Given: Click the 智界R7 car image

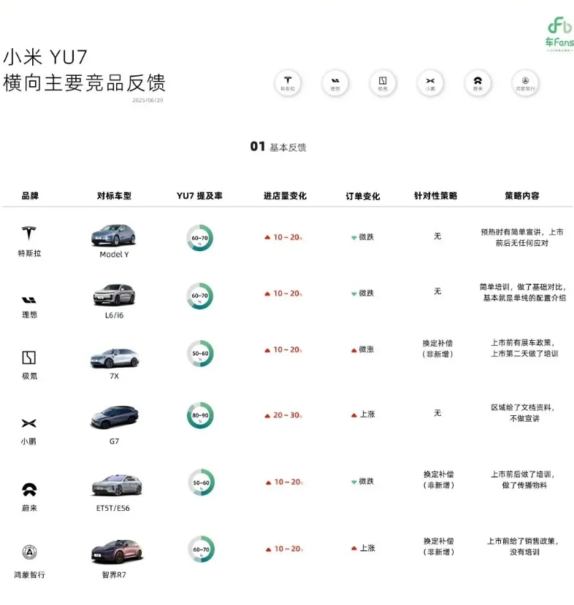Looking at the screenshot, I should click(117, 551).
